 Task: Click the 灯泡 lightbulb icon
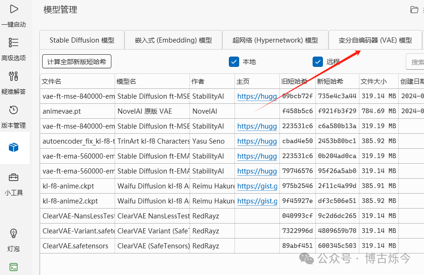pyautogui.click(x=14, y=237)
